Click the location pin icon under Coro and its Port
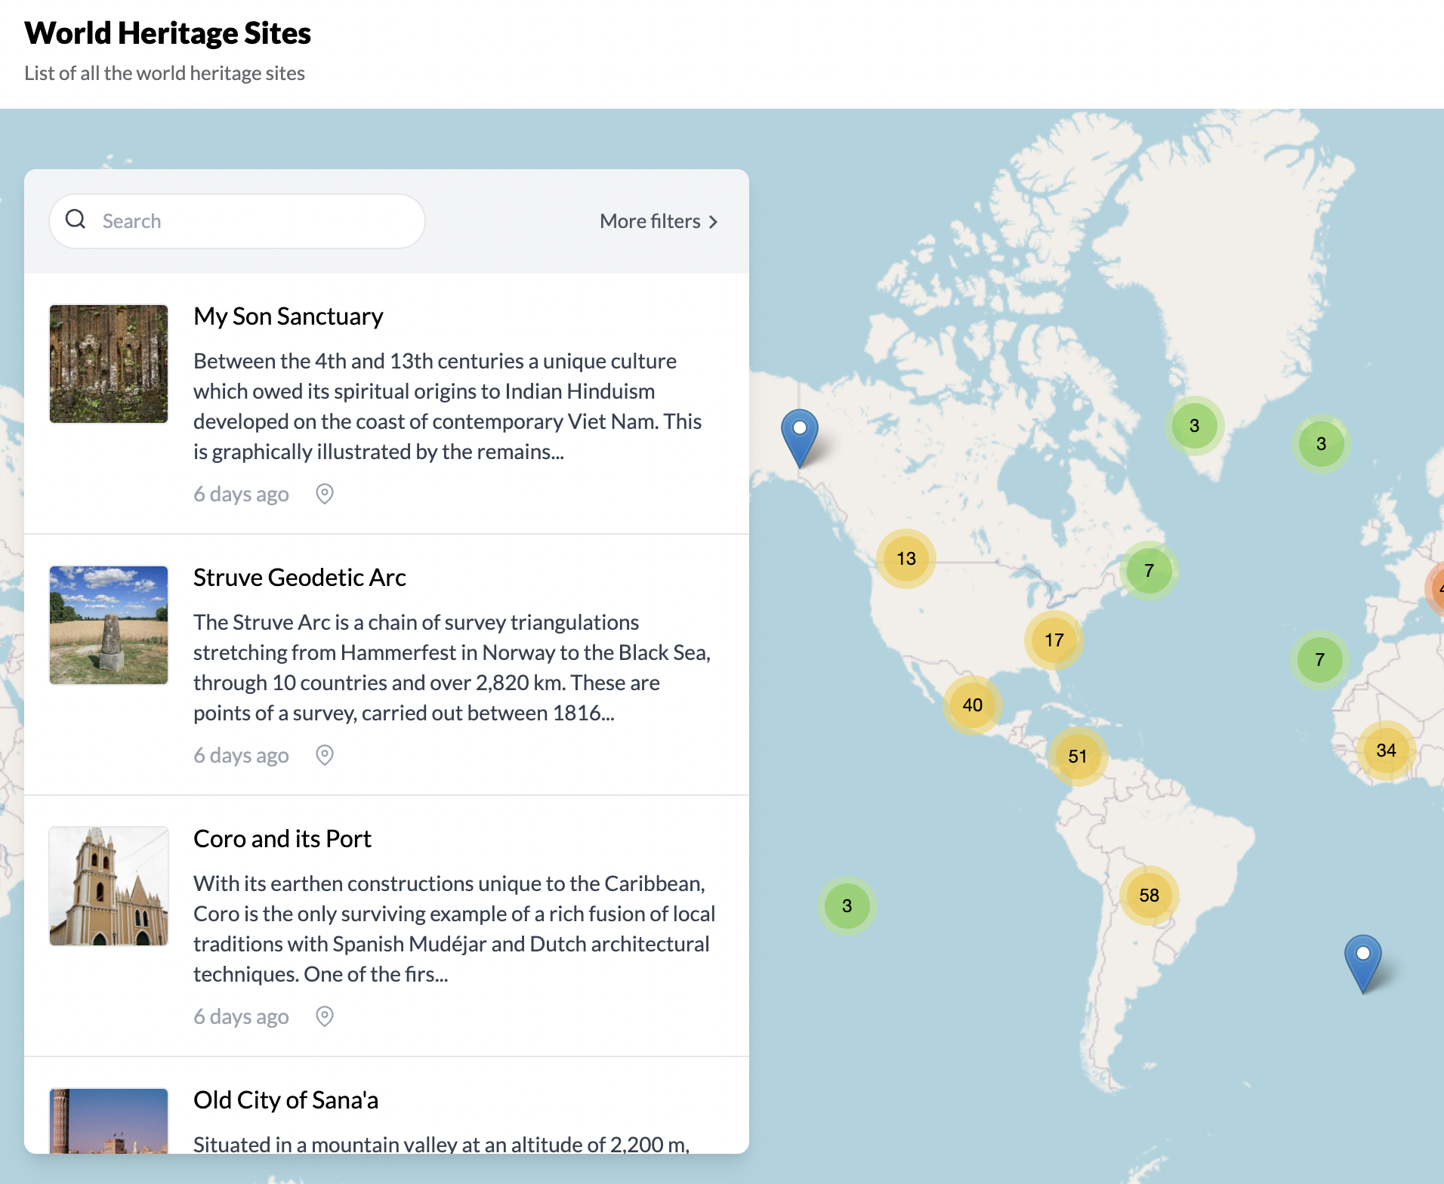This screenshot has width=1444, height=1184. (x=324, y=1016)
